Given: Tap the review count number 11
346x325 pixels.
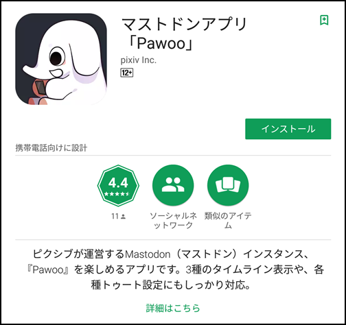Looking at the screenshot, I should [115, 216].
